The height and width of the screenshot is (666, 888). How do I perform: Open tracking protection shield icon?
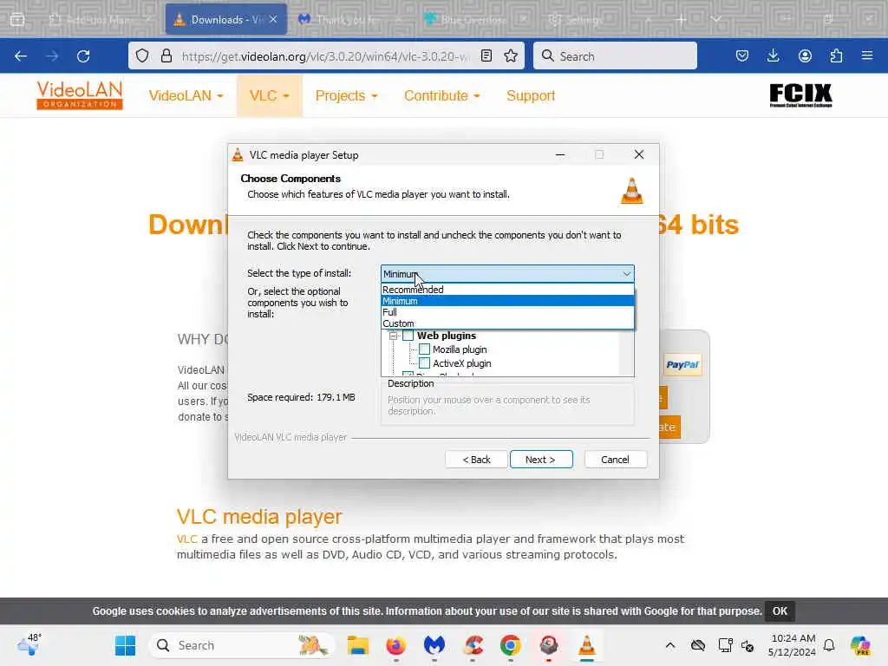click(x=142, y=55)
